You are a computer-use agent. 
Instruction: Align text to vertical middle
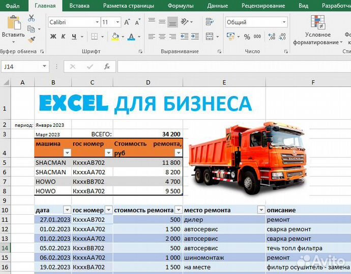pos(162,22)
